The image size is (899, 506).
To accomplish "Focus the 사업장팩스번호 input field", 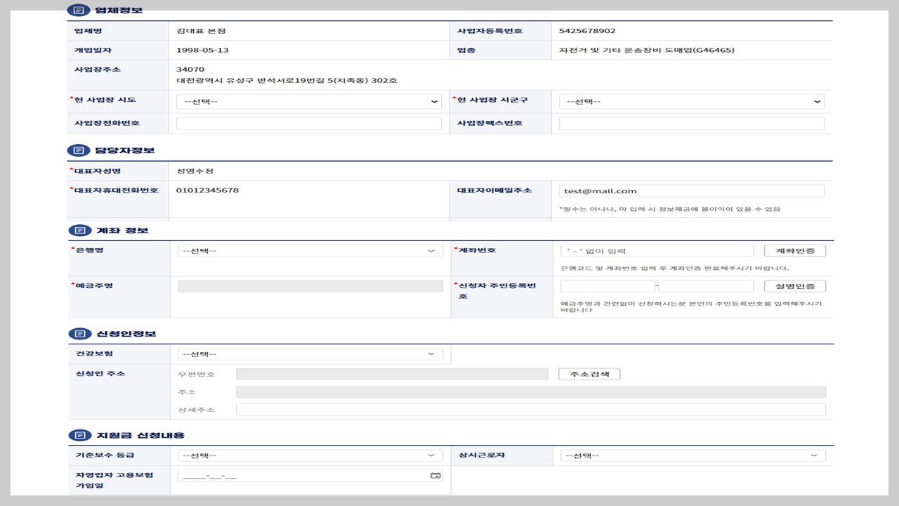I will (x=692, y=124).
